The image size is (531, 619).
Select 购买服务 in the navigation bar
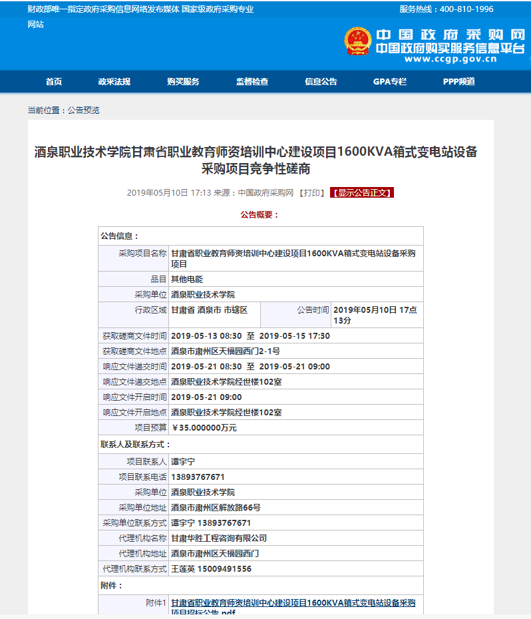[183, 82]
